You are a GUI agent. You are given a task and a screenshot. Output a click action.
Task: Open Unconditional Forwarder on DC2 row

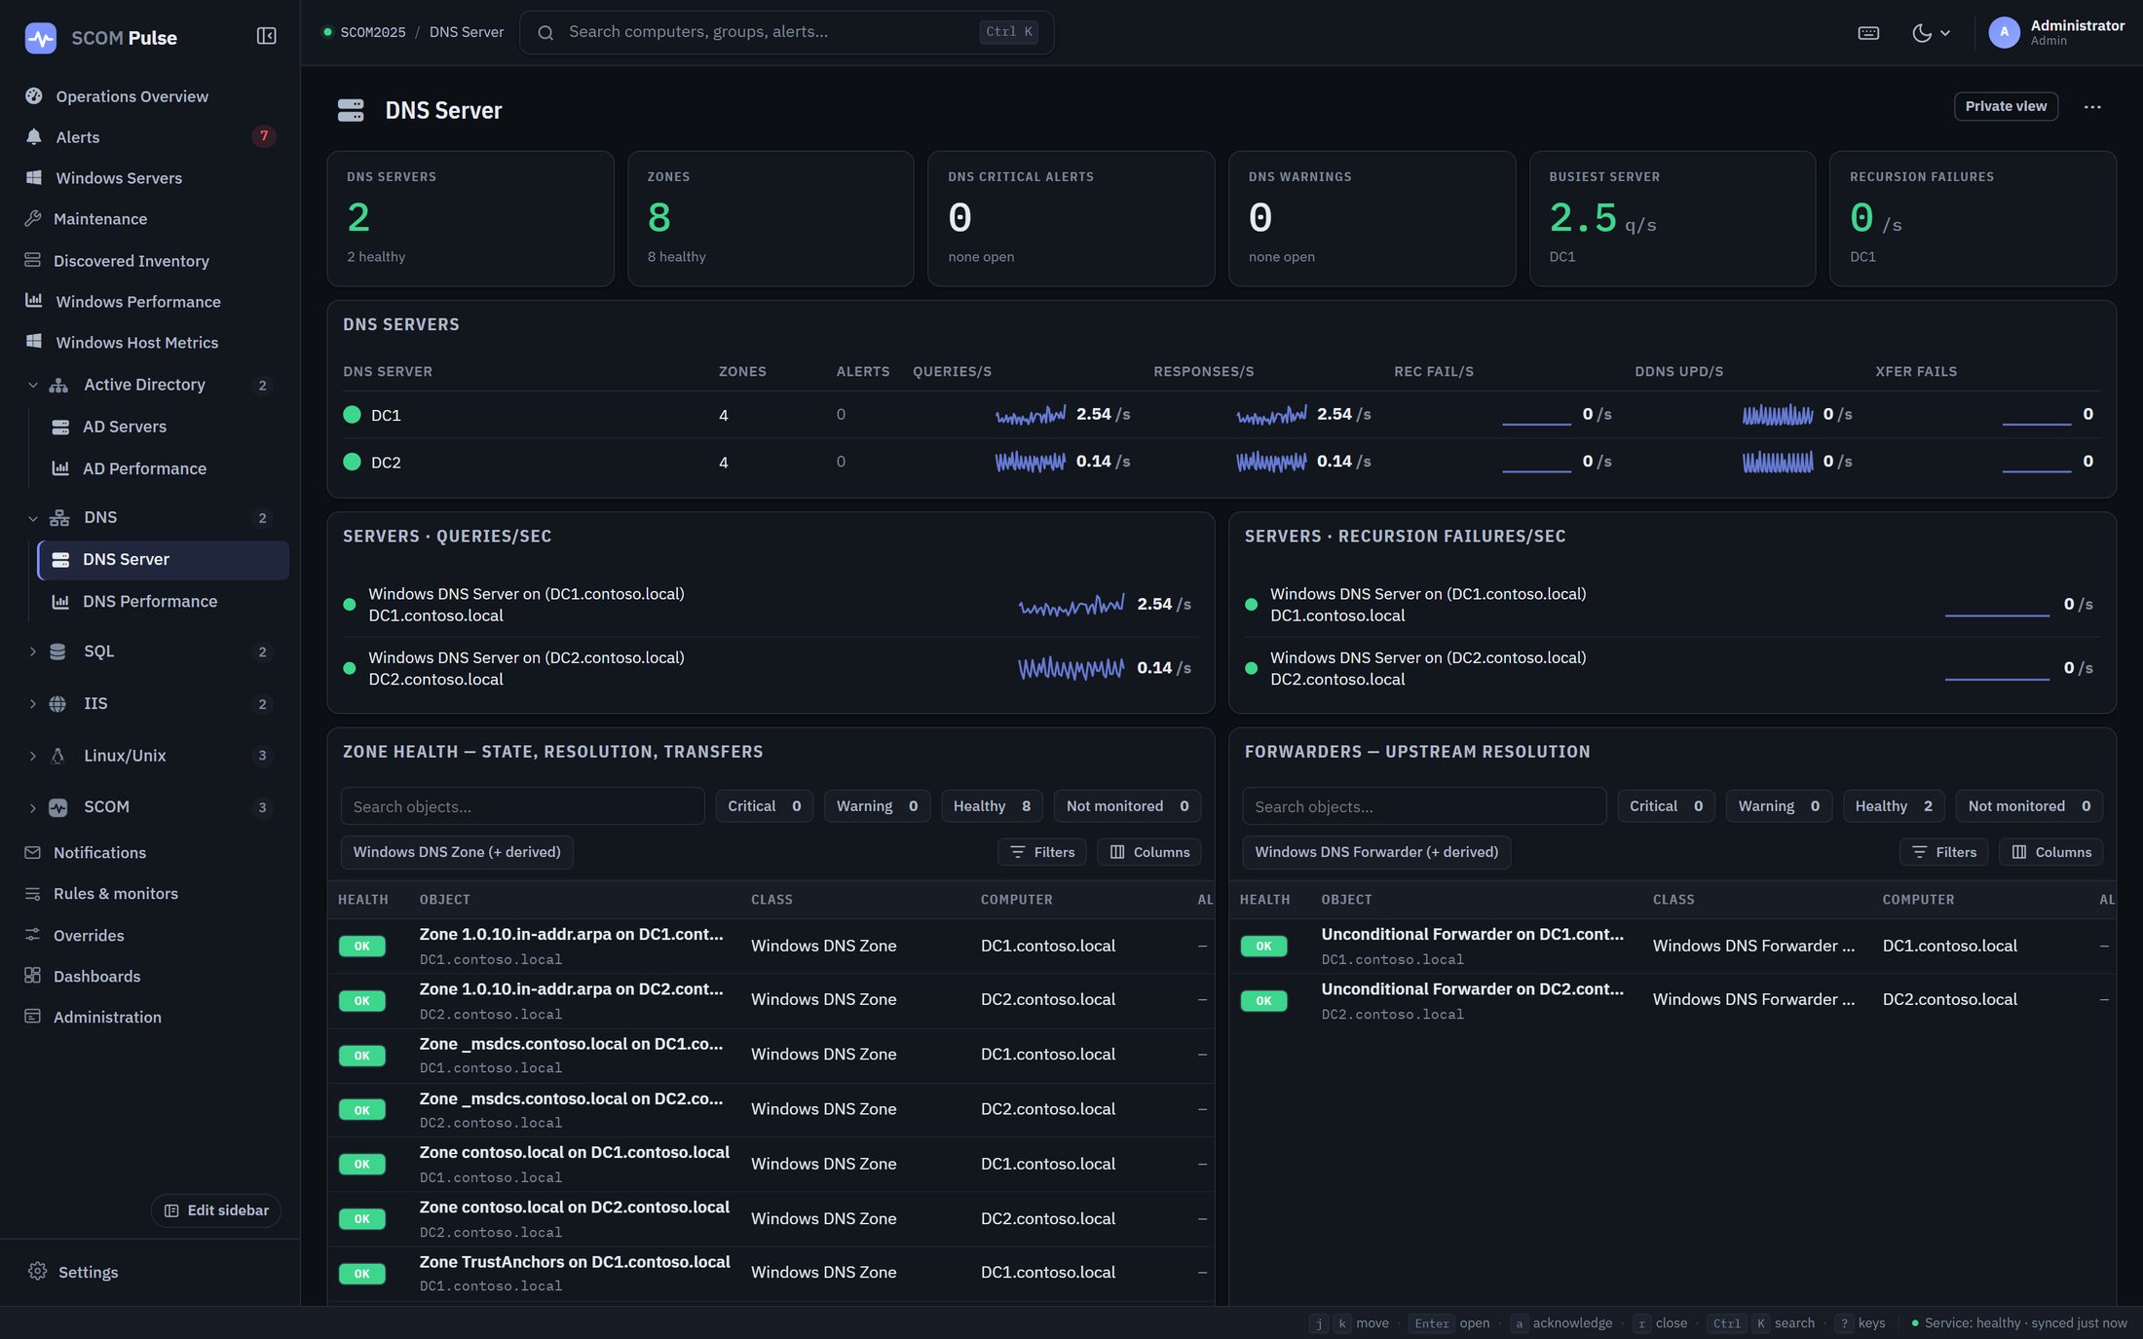coord(1672,1001)
